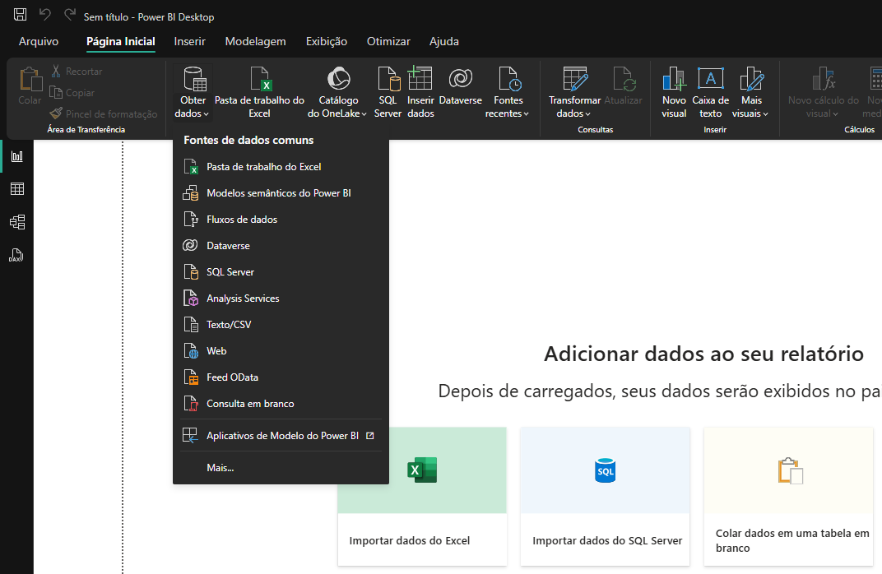The height and width of the screenshot is (574, 882).
Task: Open the Ajuda tab
Action: (x=443, y=42)
